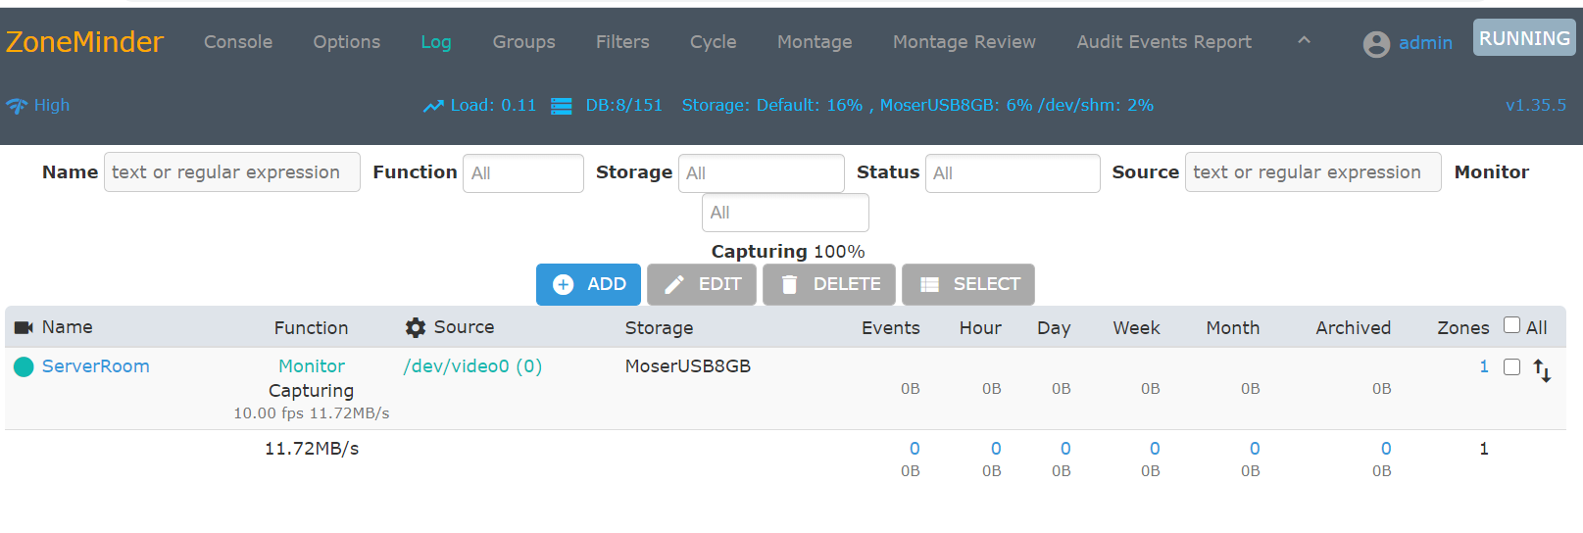Click the Load trend graph icon
The image size is (1583, 533).
click(433, 106)
